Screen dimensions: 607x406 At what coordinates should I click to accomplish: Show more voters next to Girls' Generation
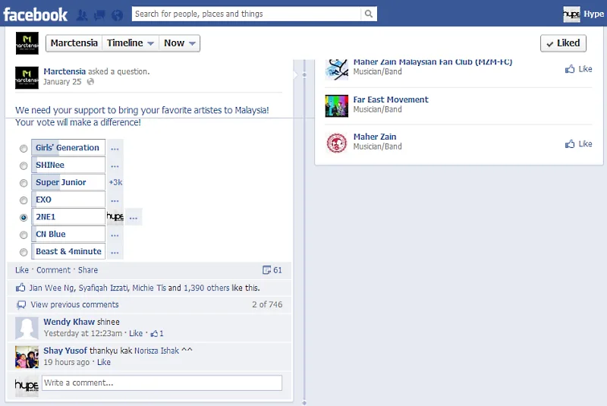(115, 148)
